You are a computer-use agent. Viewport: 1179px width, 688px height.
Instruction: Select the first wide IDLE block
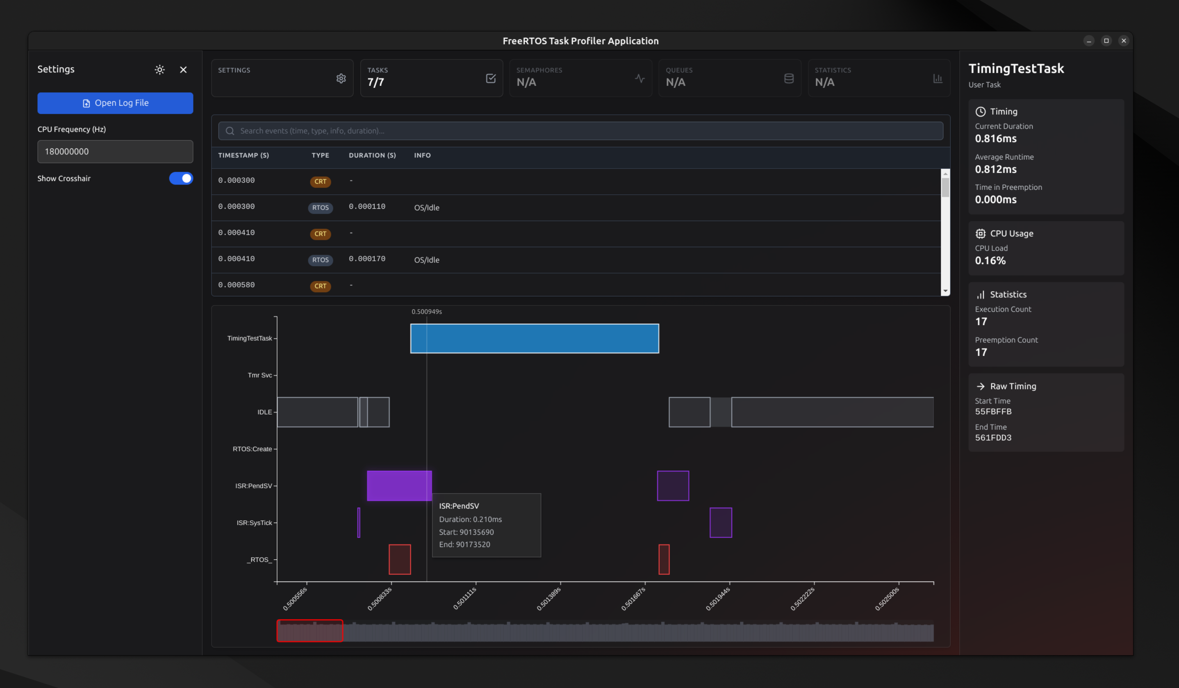tap(317, 412)
